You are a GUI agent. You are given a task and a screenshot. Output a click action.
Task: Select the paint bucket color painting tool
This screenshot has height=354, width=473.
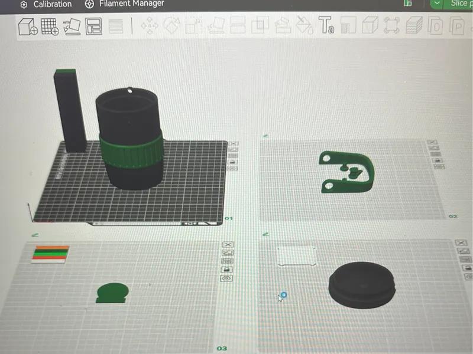(x=304, y=25)
